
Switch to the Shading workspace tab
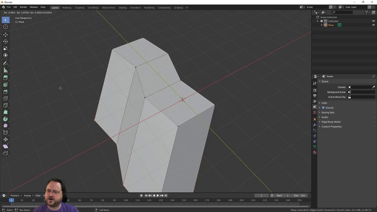pyautogui.click(x=123, y=8)
